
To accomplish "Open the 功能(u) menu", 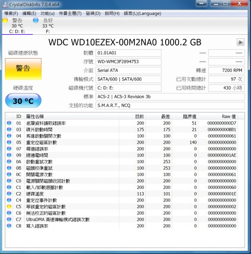I will click(47, 14).
